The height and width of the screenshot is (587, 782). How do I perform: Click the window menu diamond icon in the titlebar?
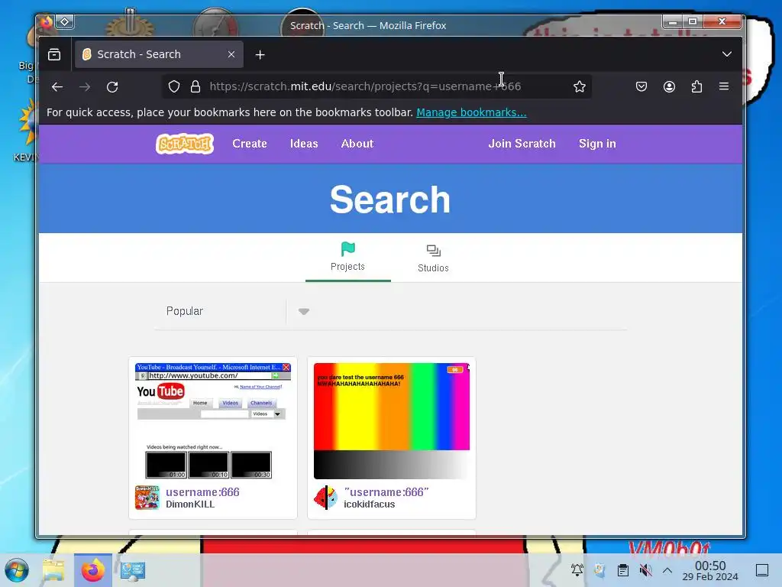[x=65, y=22]
